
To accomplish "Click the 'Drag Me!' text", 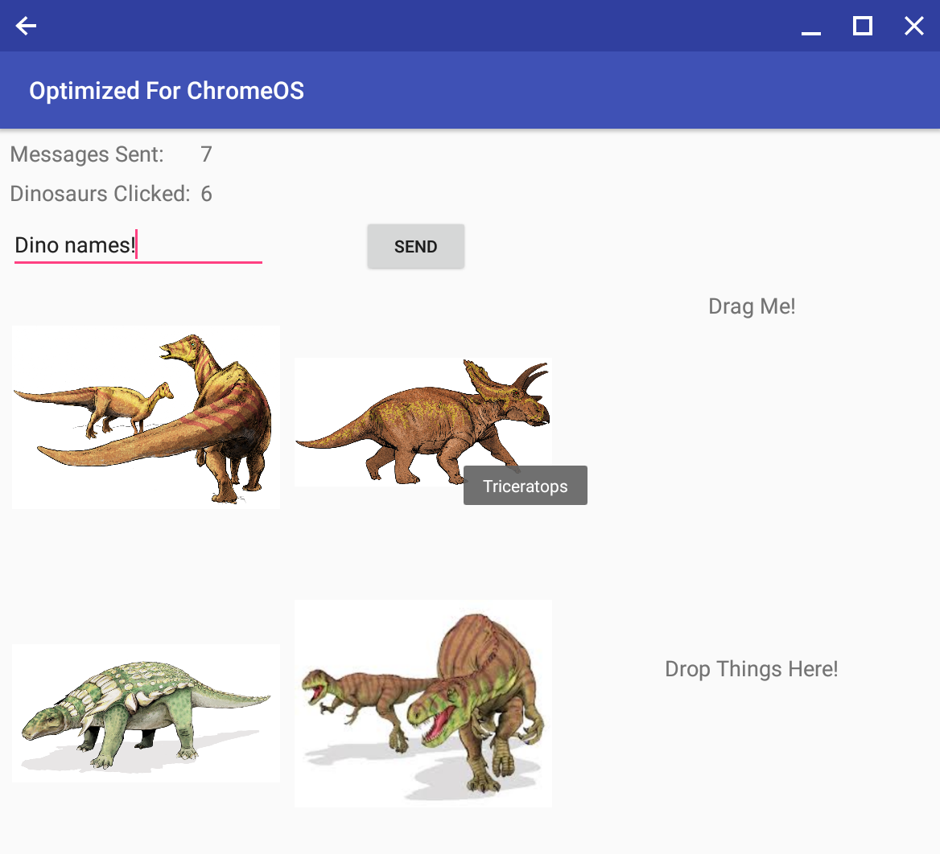I will (752, 306).
